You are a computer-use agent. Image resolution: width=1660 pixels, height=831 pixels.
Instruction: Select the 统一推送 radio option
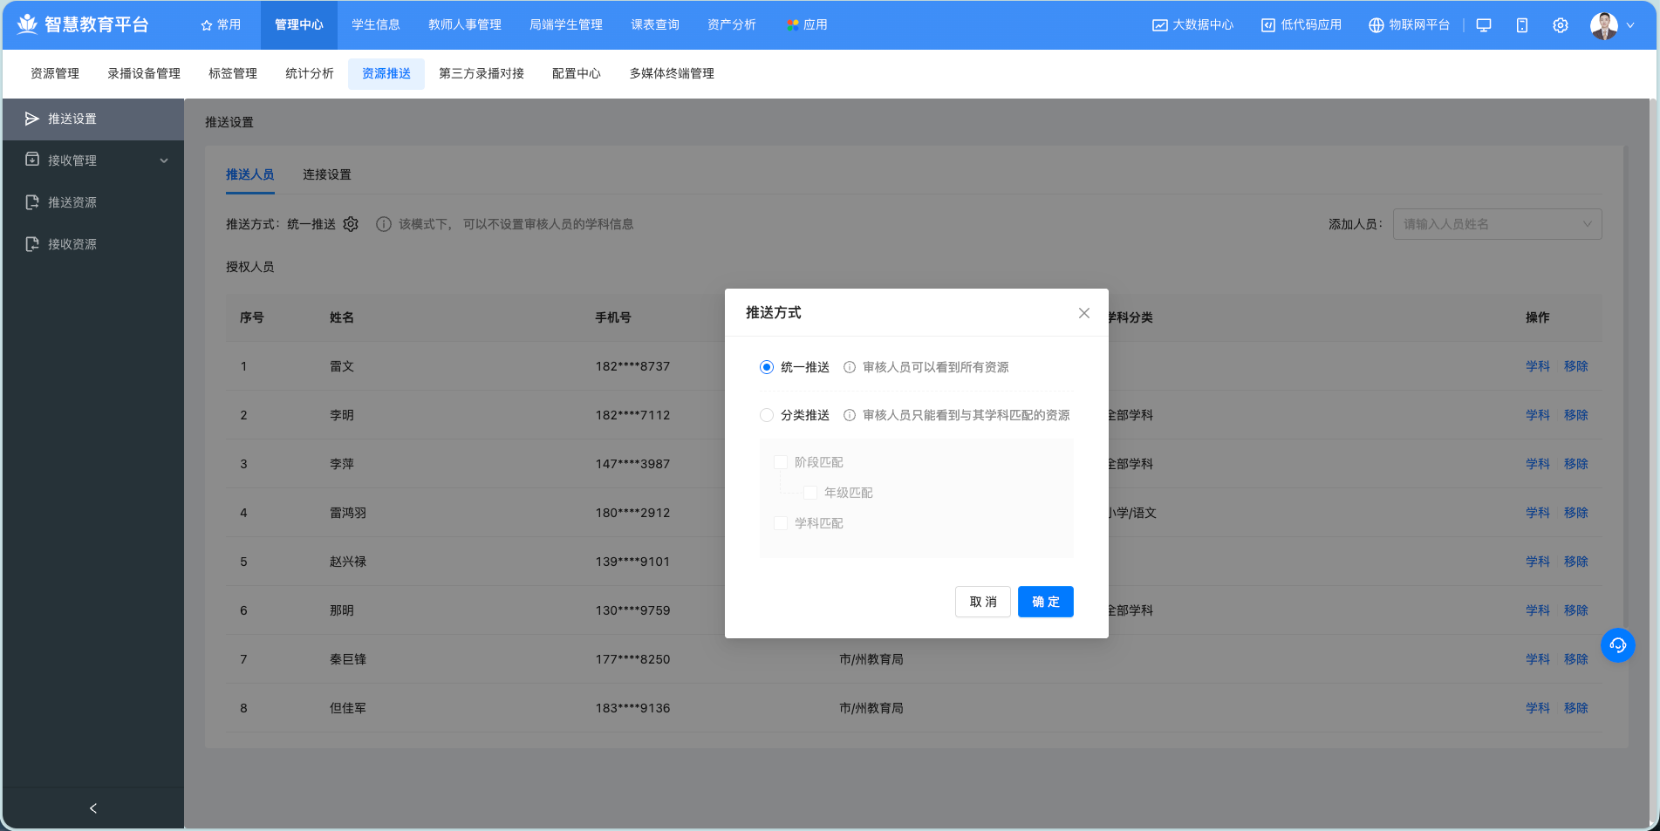click(x=767, y=367)
